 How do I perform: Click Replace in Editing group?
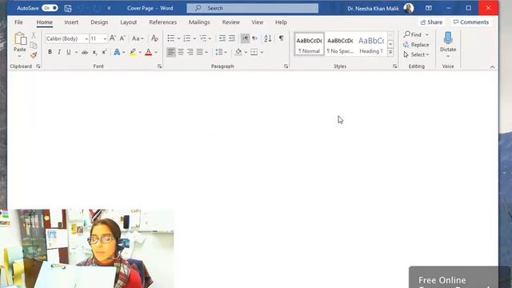416,45
